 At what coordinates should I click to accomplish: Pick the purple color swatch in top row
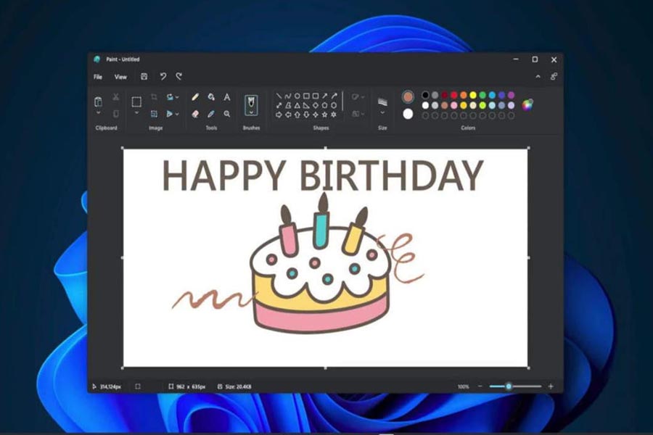pos(511,95)
